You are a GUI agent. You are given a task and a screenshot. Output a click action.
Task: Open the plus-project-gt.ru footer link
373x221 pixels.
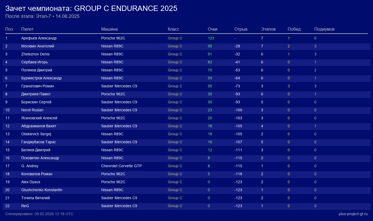[353, 214]
